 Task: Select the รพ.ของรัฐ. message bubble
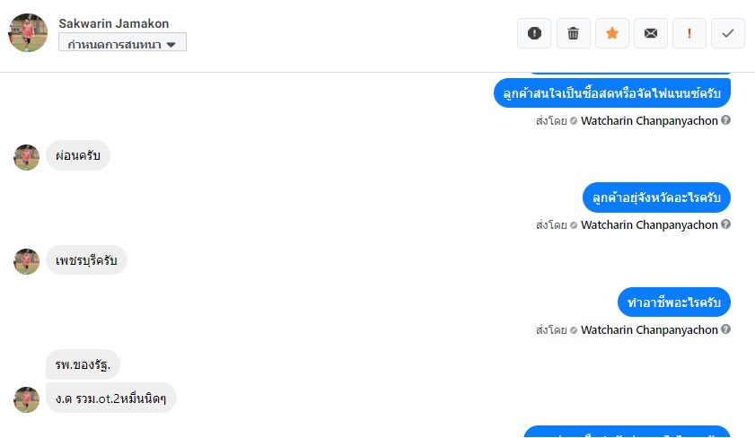(83, 364)
